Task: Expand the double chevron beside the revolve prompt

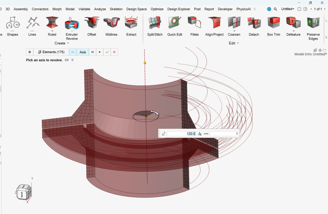Action: pos(72,60)
